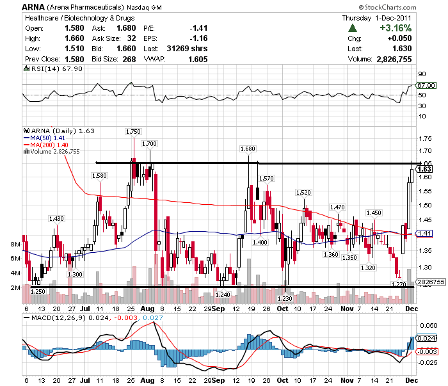Image resolution: width=448 pixels, height=386 pixels.
Task: Click the 1.430 price annotation
Action: (56, 218)
